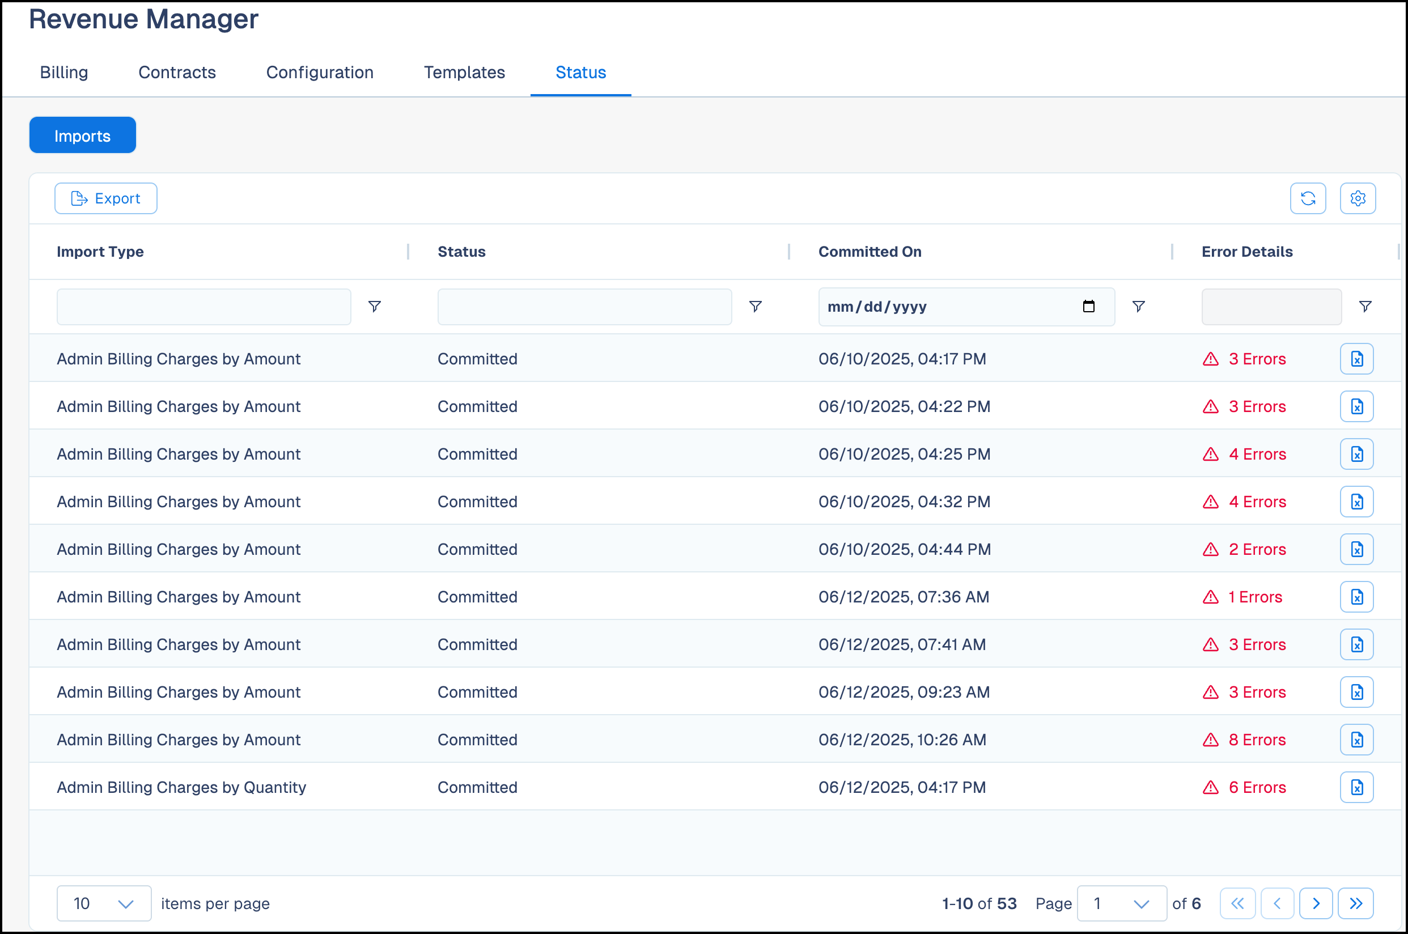
Task: Open Templates tab
Action: coord(465,72)
